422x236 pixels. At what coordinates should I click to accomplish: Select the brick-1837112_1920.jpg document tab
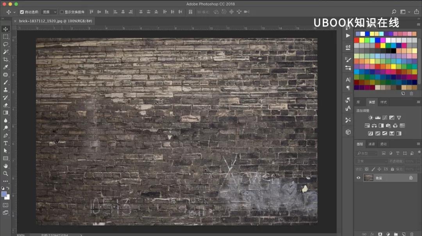pos(55,21)
